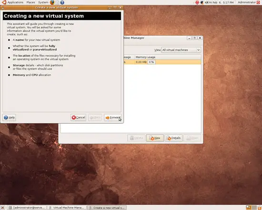Click the volume speaker icon
The height and width of the screenshot is (210, 262).
[207, 2]
